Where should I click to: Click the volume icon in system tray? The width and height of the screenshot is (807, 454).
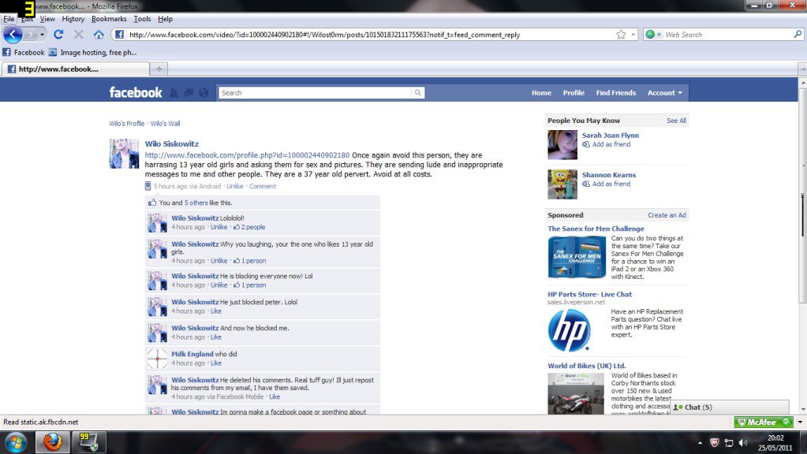coord(743,442)
